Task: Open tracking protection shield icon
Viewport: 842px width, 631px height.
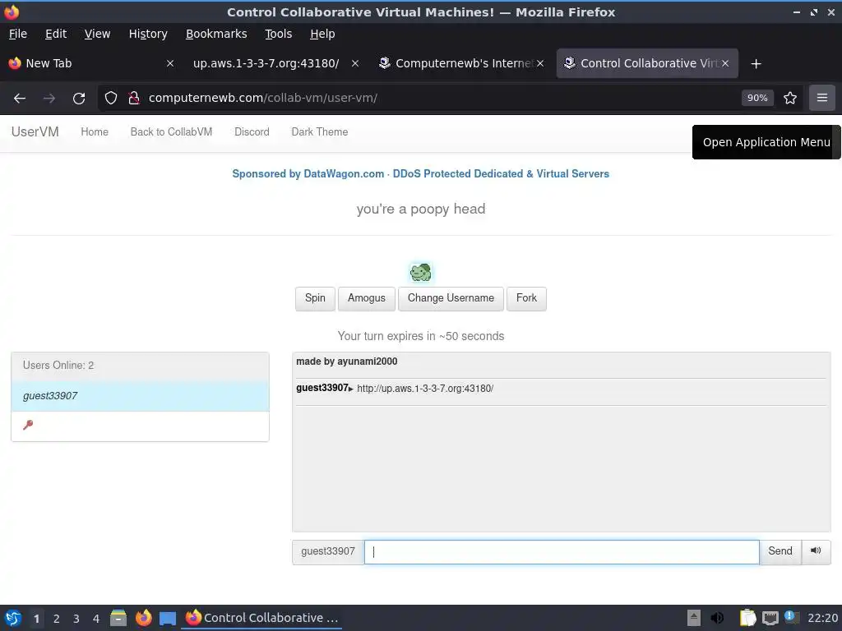Action: point(111,99)
